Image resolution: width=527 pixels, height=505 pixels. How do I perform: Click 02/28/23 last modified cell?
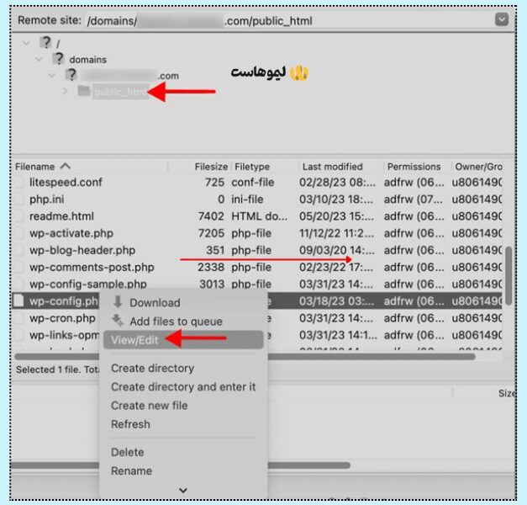337,182
